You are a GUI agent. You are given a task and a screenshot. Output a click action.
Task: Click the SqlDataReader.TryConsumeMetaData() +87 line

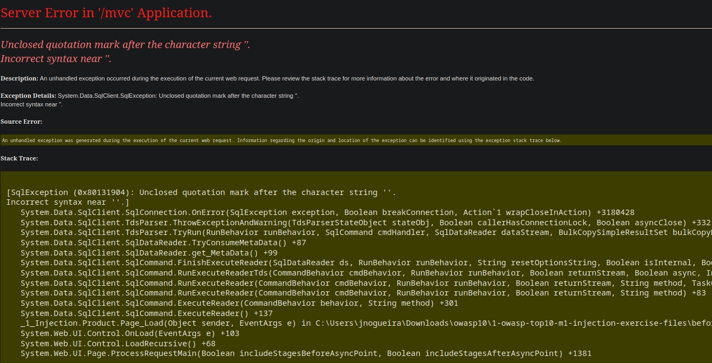click(x=163, y=243)
